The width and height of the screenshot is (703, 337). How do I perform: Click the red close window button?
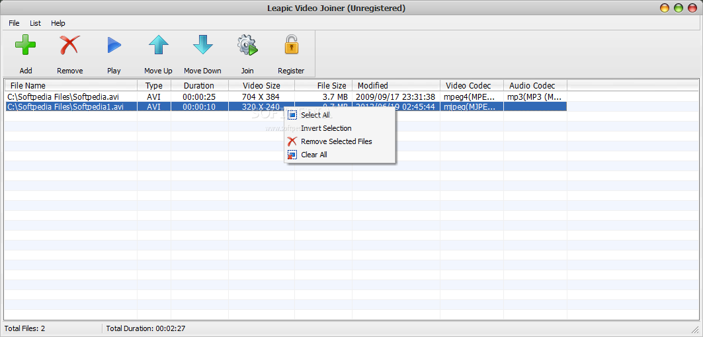tap(691, 8)
